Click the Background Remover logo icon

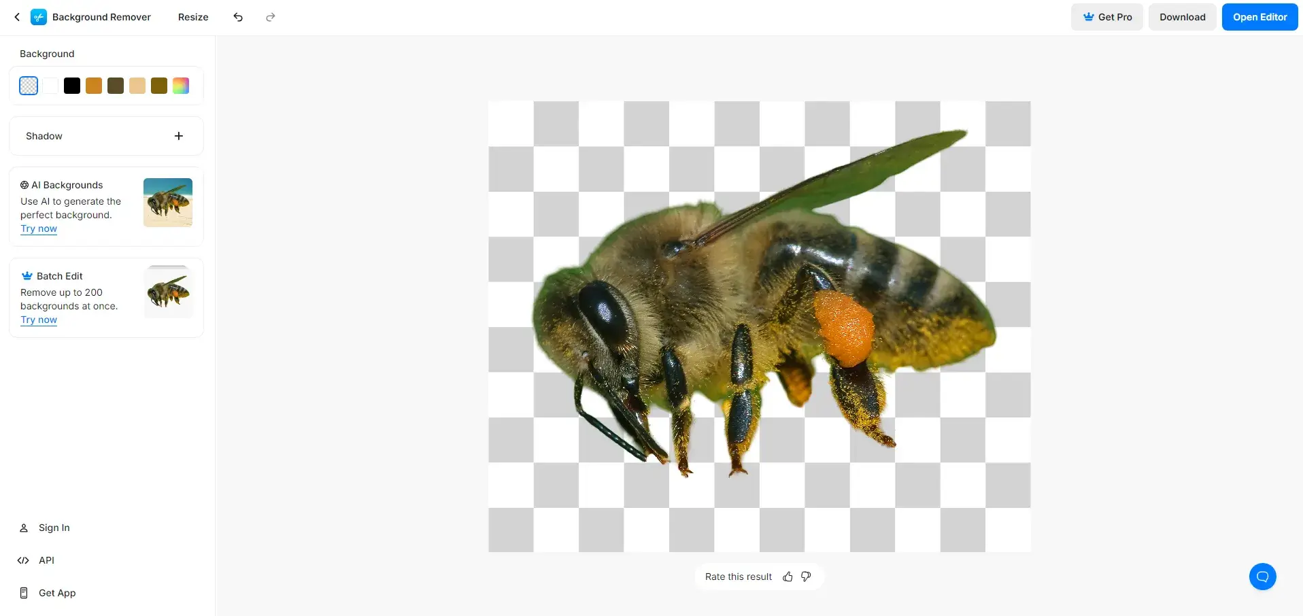coord(39,17)
